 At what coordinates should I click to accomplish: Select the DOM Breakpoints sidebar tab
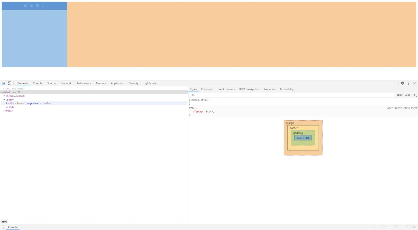coord(249,89)
